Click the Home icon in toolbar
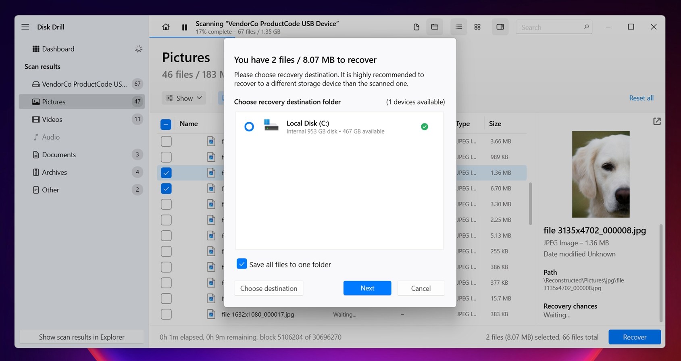Image resolution: width=681 pixels, height=361 pixels. pos(166,27)
